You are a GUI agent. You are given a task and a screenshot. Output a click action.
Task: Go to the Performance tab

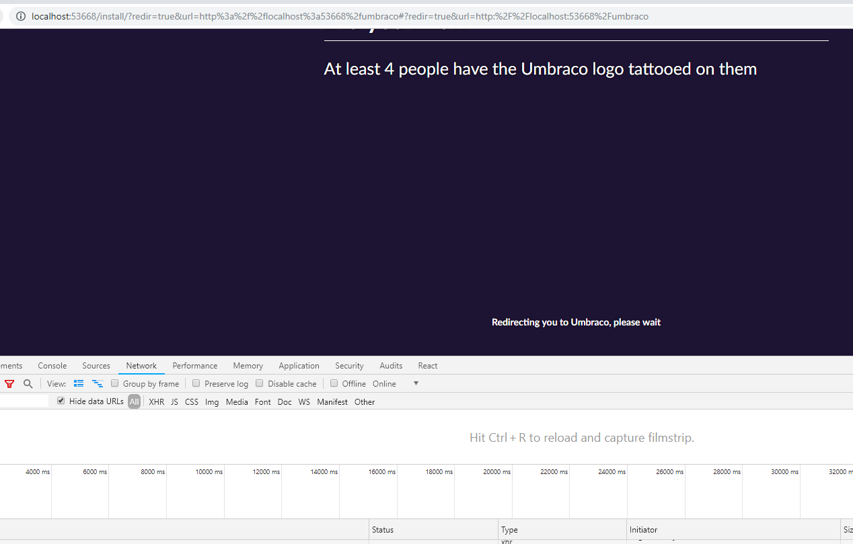click(x=195, y=366)
